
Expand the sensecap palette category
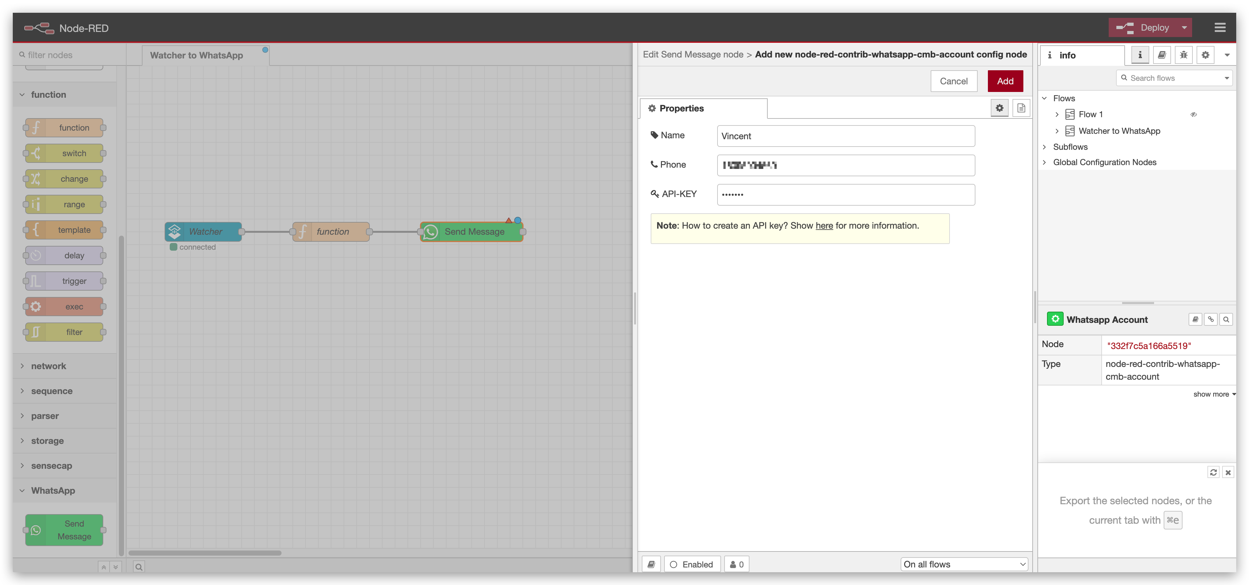click(x=65, y=466)
